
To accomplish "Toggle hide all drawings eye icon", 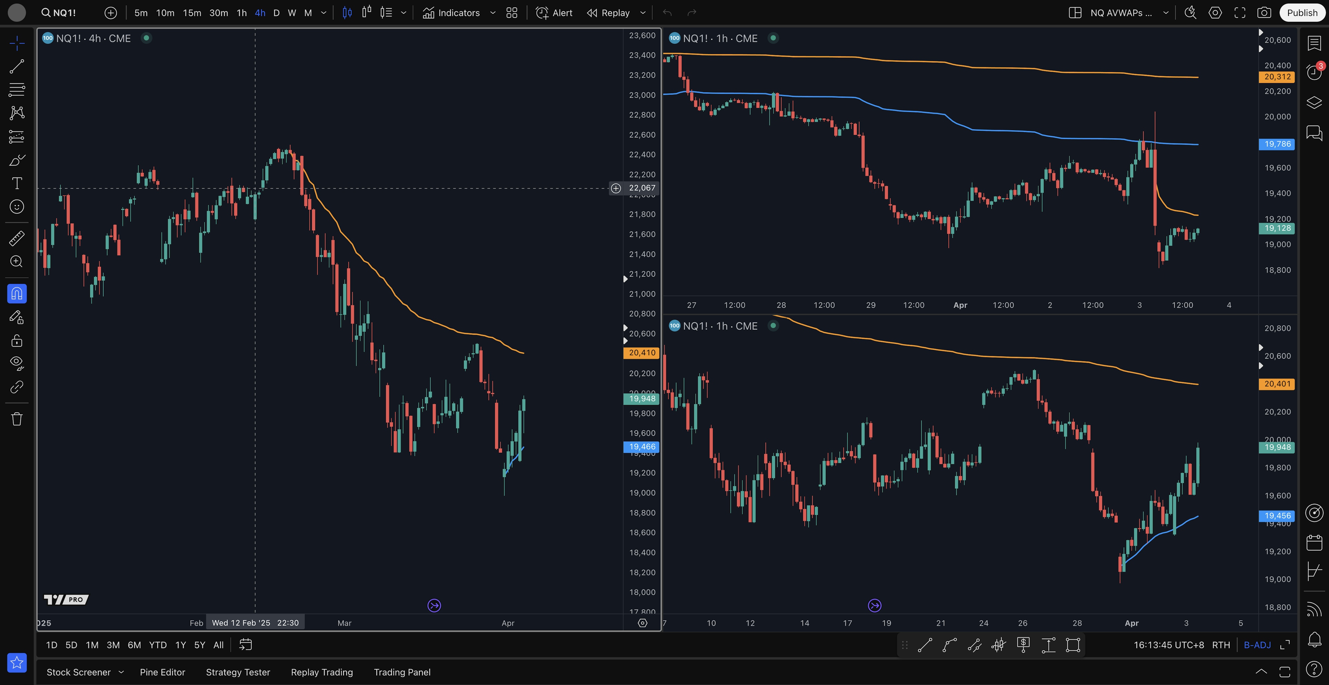I will pyautogui.click(x=17, y=363).
